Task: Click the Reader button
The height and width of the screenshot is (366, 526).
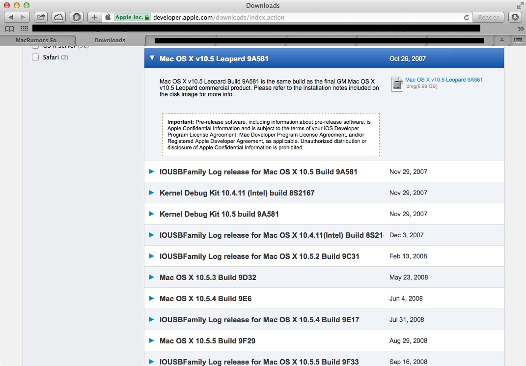Action: (488, 17)
